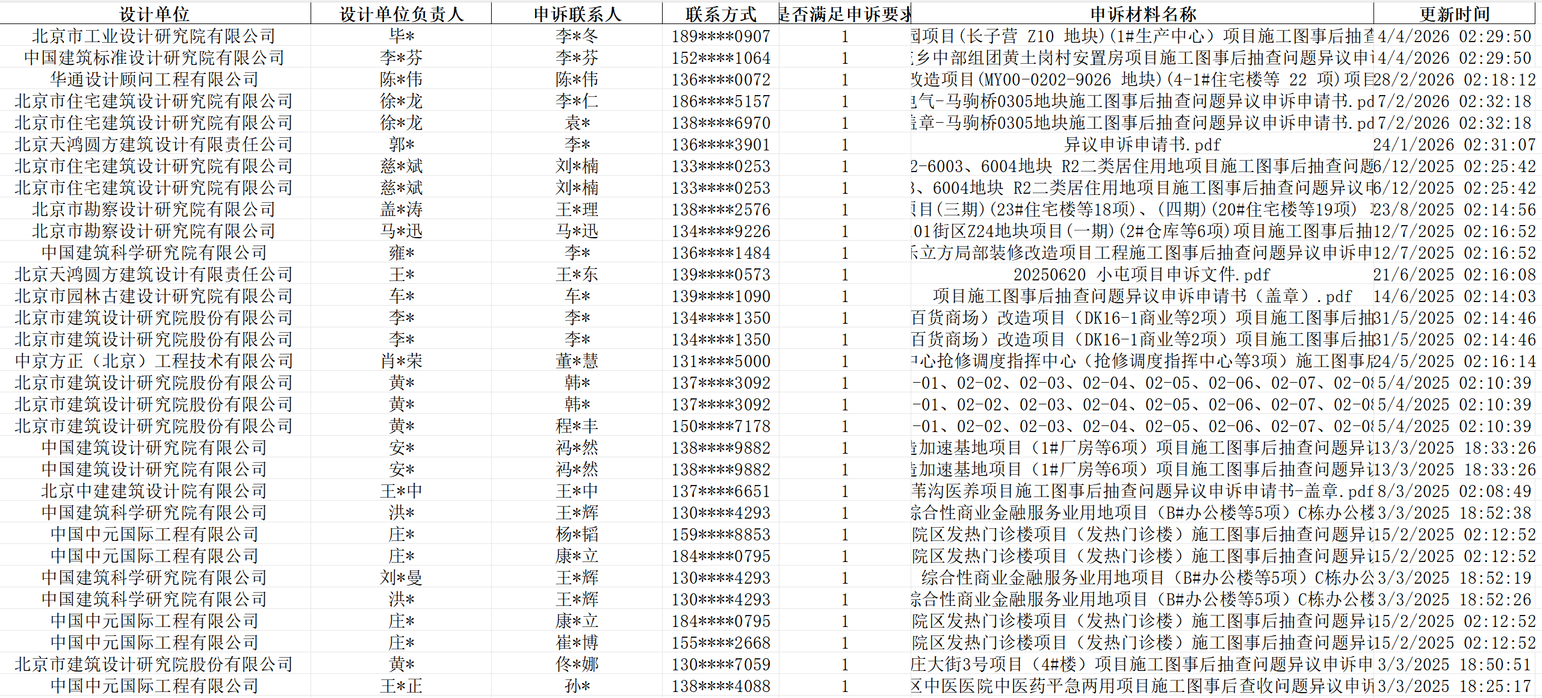Select phone cell 138****4088
This screenshot has height=698, width=1542.
tap(720, 686)
